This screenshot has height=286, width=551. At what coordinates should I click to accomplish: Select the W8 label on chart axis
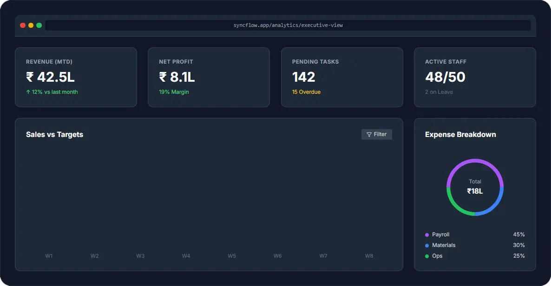369,256
